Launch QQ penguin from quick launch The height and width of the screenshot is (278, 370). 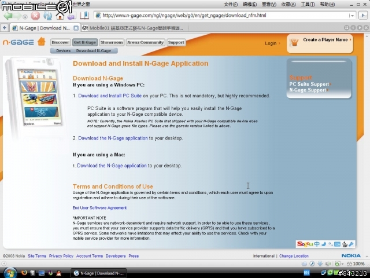[58, 273]
